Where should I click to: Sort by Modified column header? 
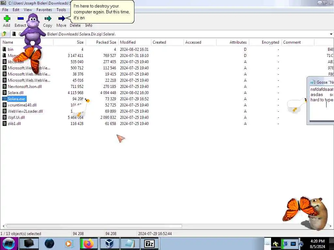coord(135,42)
